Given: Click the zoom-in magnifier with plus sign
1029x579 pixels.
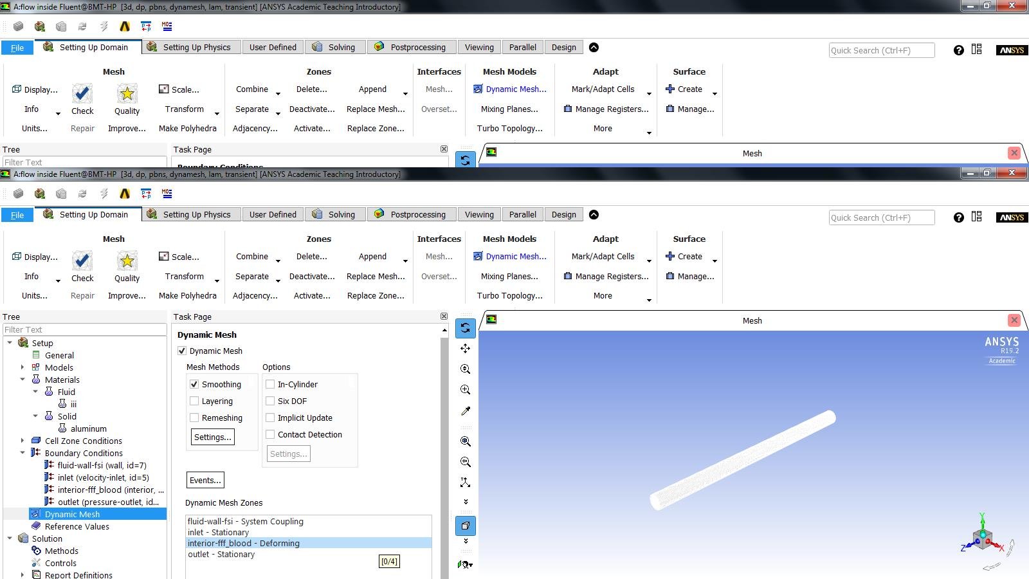Looking at the screenshot, I should [465, 390].
